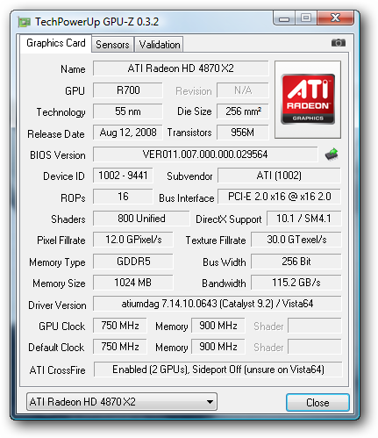
Task: Click the Bus Interface field
Action: pyautogui.click(x=279, y=197)
